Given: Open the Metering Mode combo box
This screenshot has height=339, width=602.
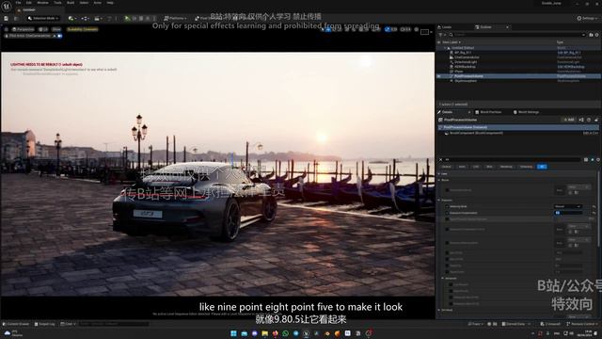Looking at the screenshot, I should coord(568,206).
